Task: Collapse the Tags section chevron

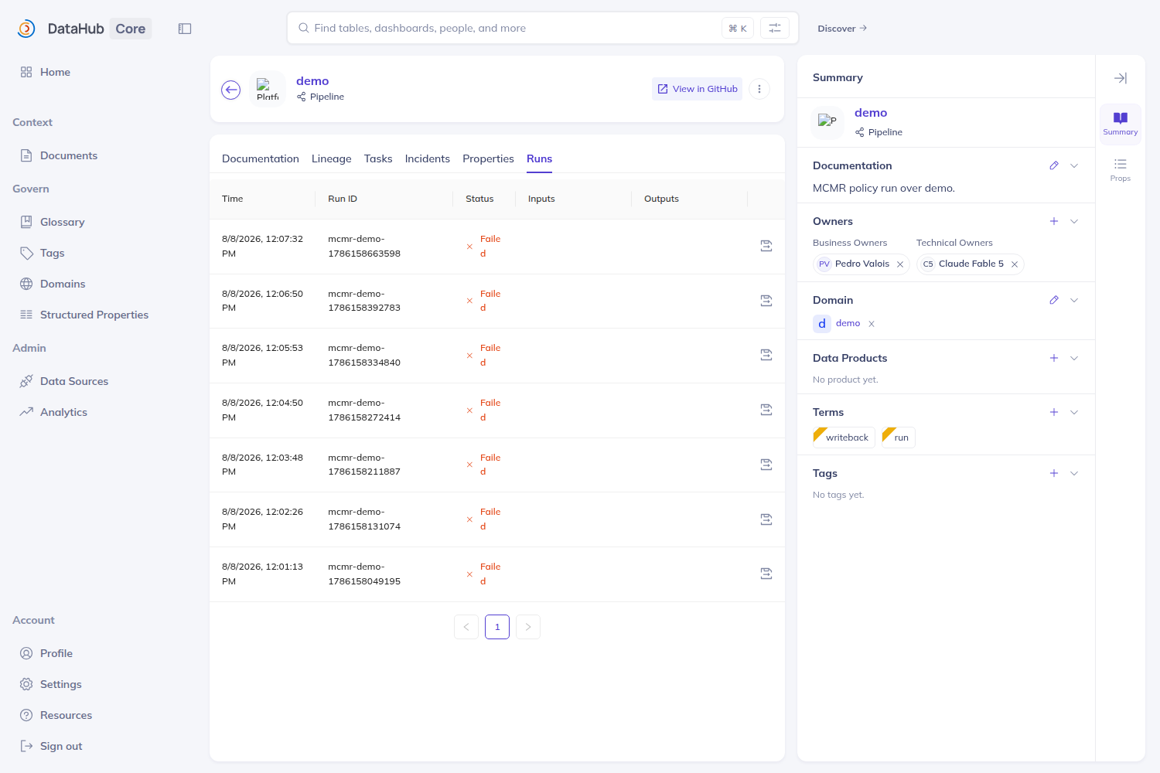Action: point(1074,473)
